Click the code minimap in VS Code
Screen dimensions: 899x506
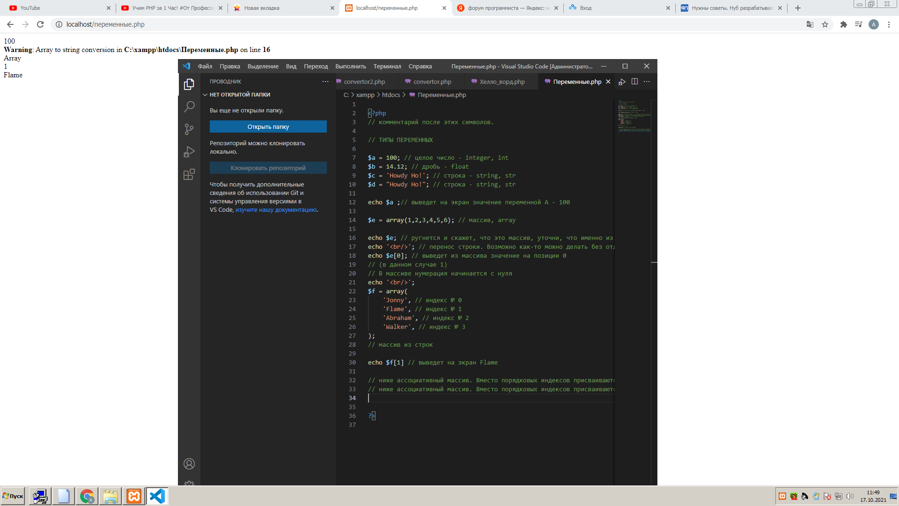click(634, 116)
